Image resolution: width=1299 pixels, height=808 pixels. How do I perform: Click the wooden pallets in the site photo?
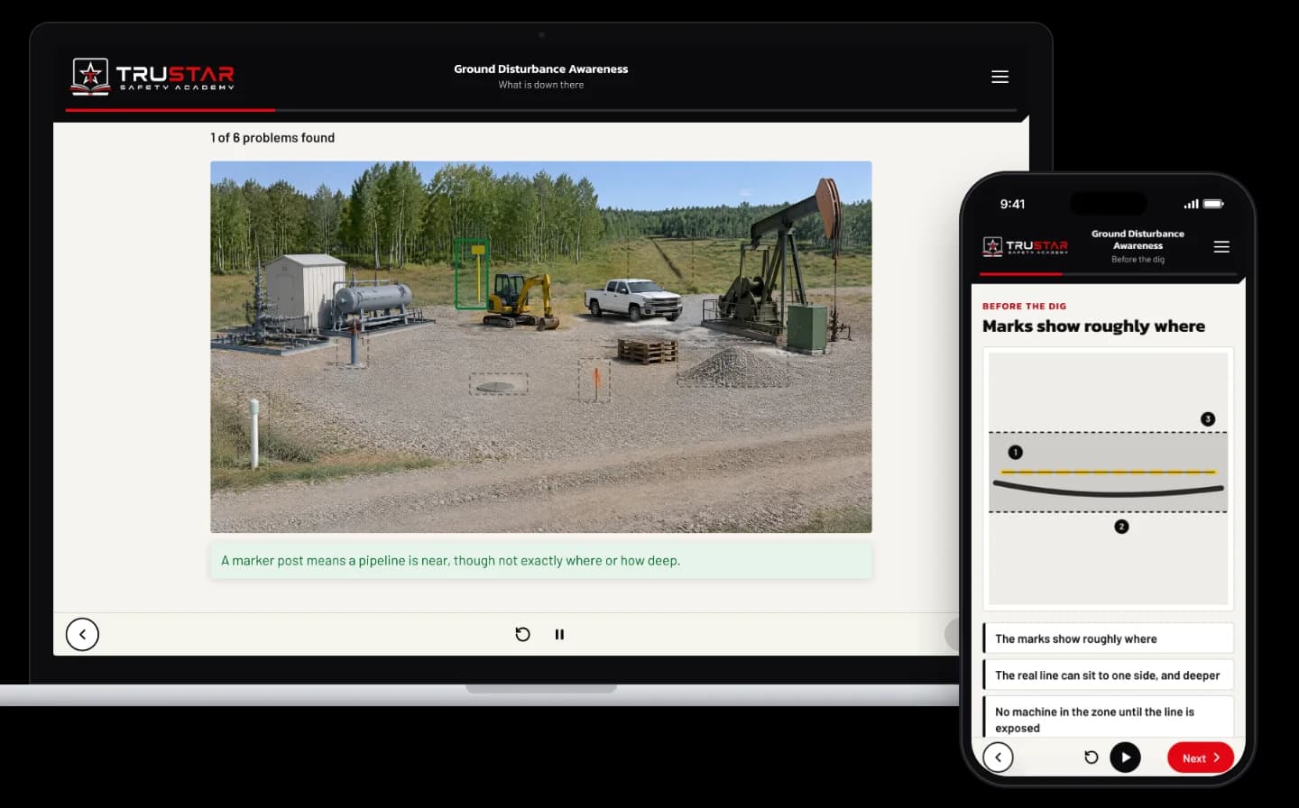coord(648,351)
